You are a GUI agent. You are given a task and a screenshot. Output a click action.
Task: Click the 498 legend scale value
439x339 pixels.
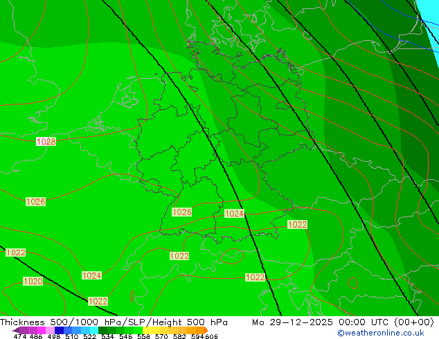tap(54, 336)
